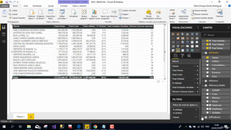The height and width of the screenshot is (130, 231).
Task: Collapse the Campos pane
Action: pos(228,27)
